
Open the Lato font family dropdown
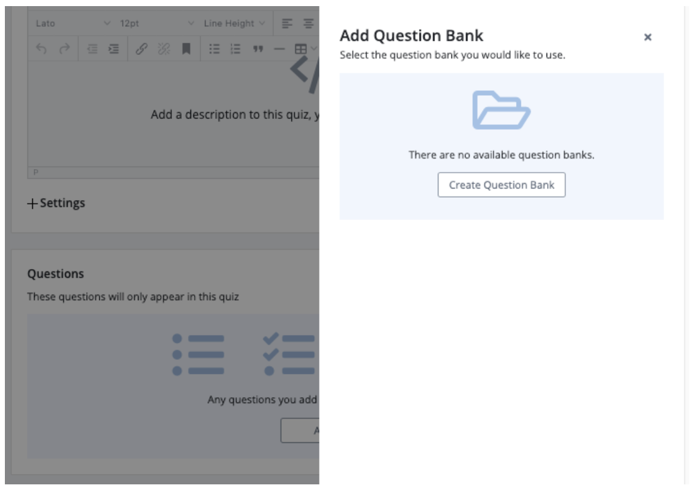pyautogui.click(x=72, y=23)
